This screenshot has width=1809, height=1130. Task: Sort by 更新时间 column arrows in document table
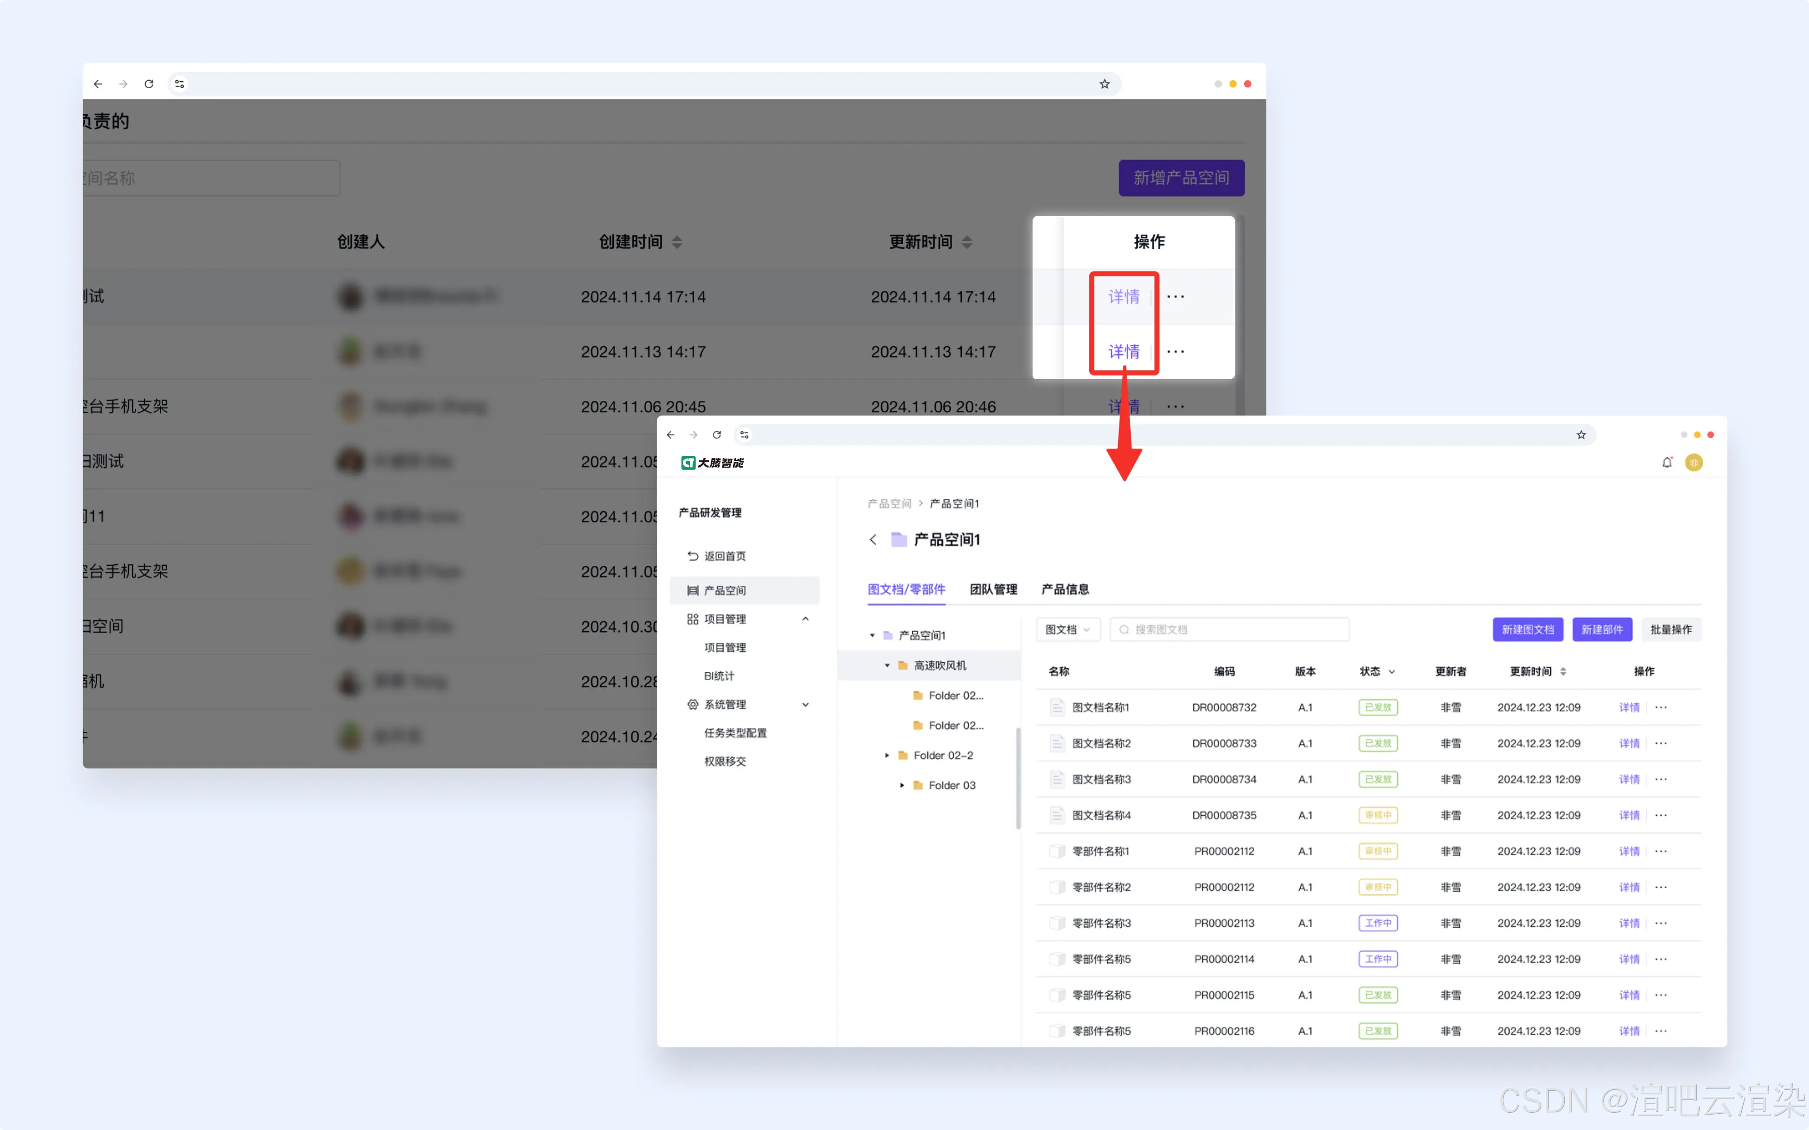1563,672
